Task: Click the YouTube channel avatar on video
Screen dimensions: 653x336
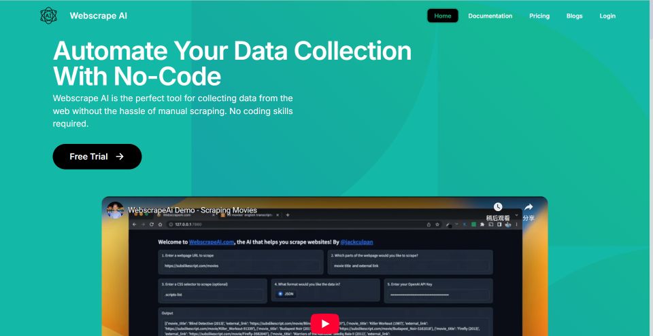Action: (x=115, y=210)
